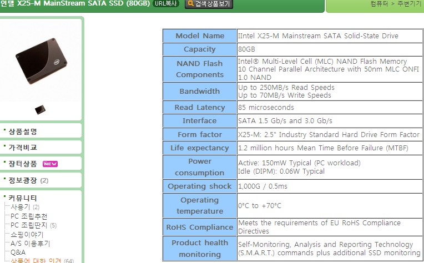
Task: Open 상품에 대한 의견 (64) link
Action: coord(42,261)
